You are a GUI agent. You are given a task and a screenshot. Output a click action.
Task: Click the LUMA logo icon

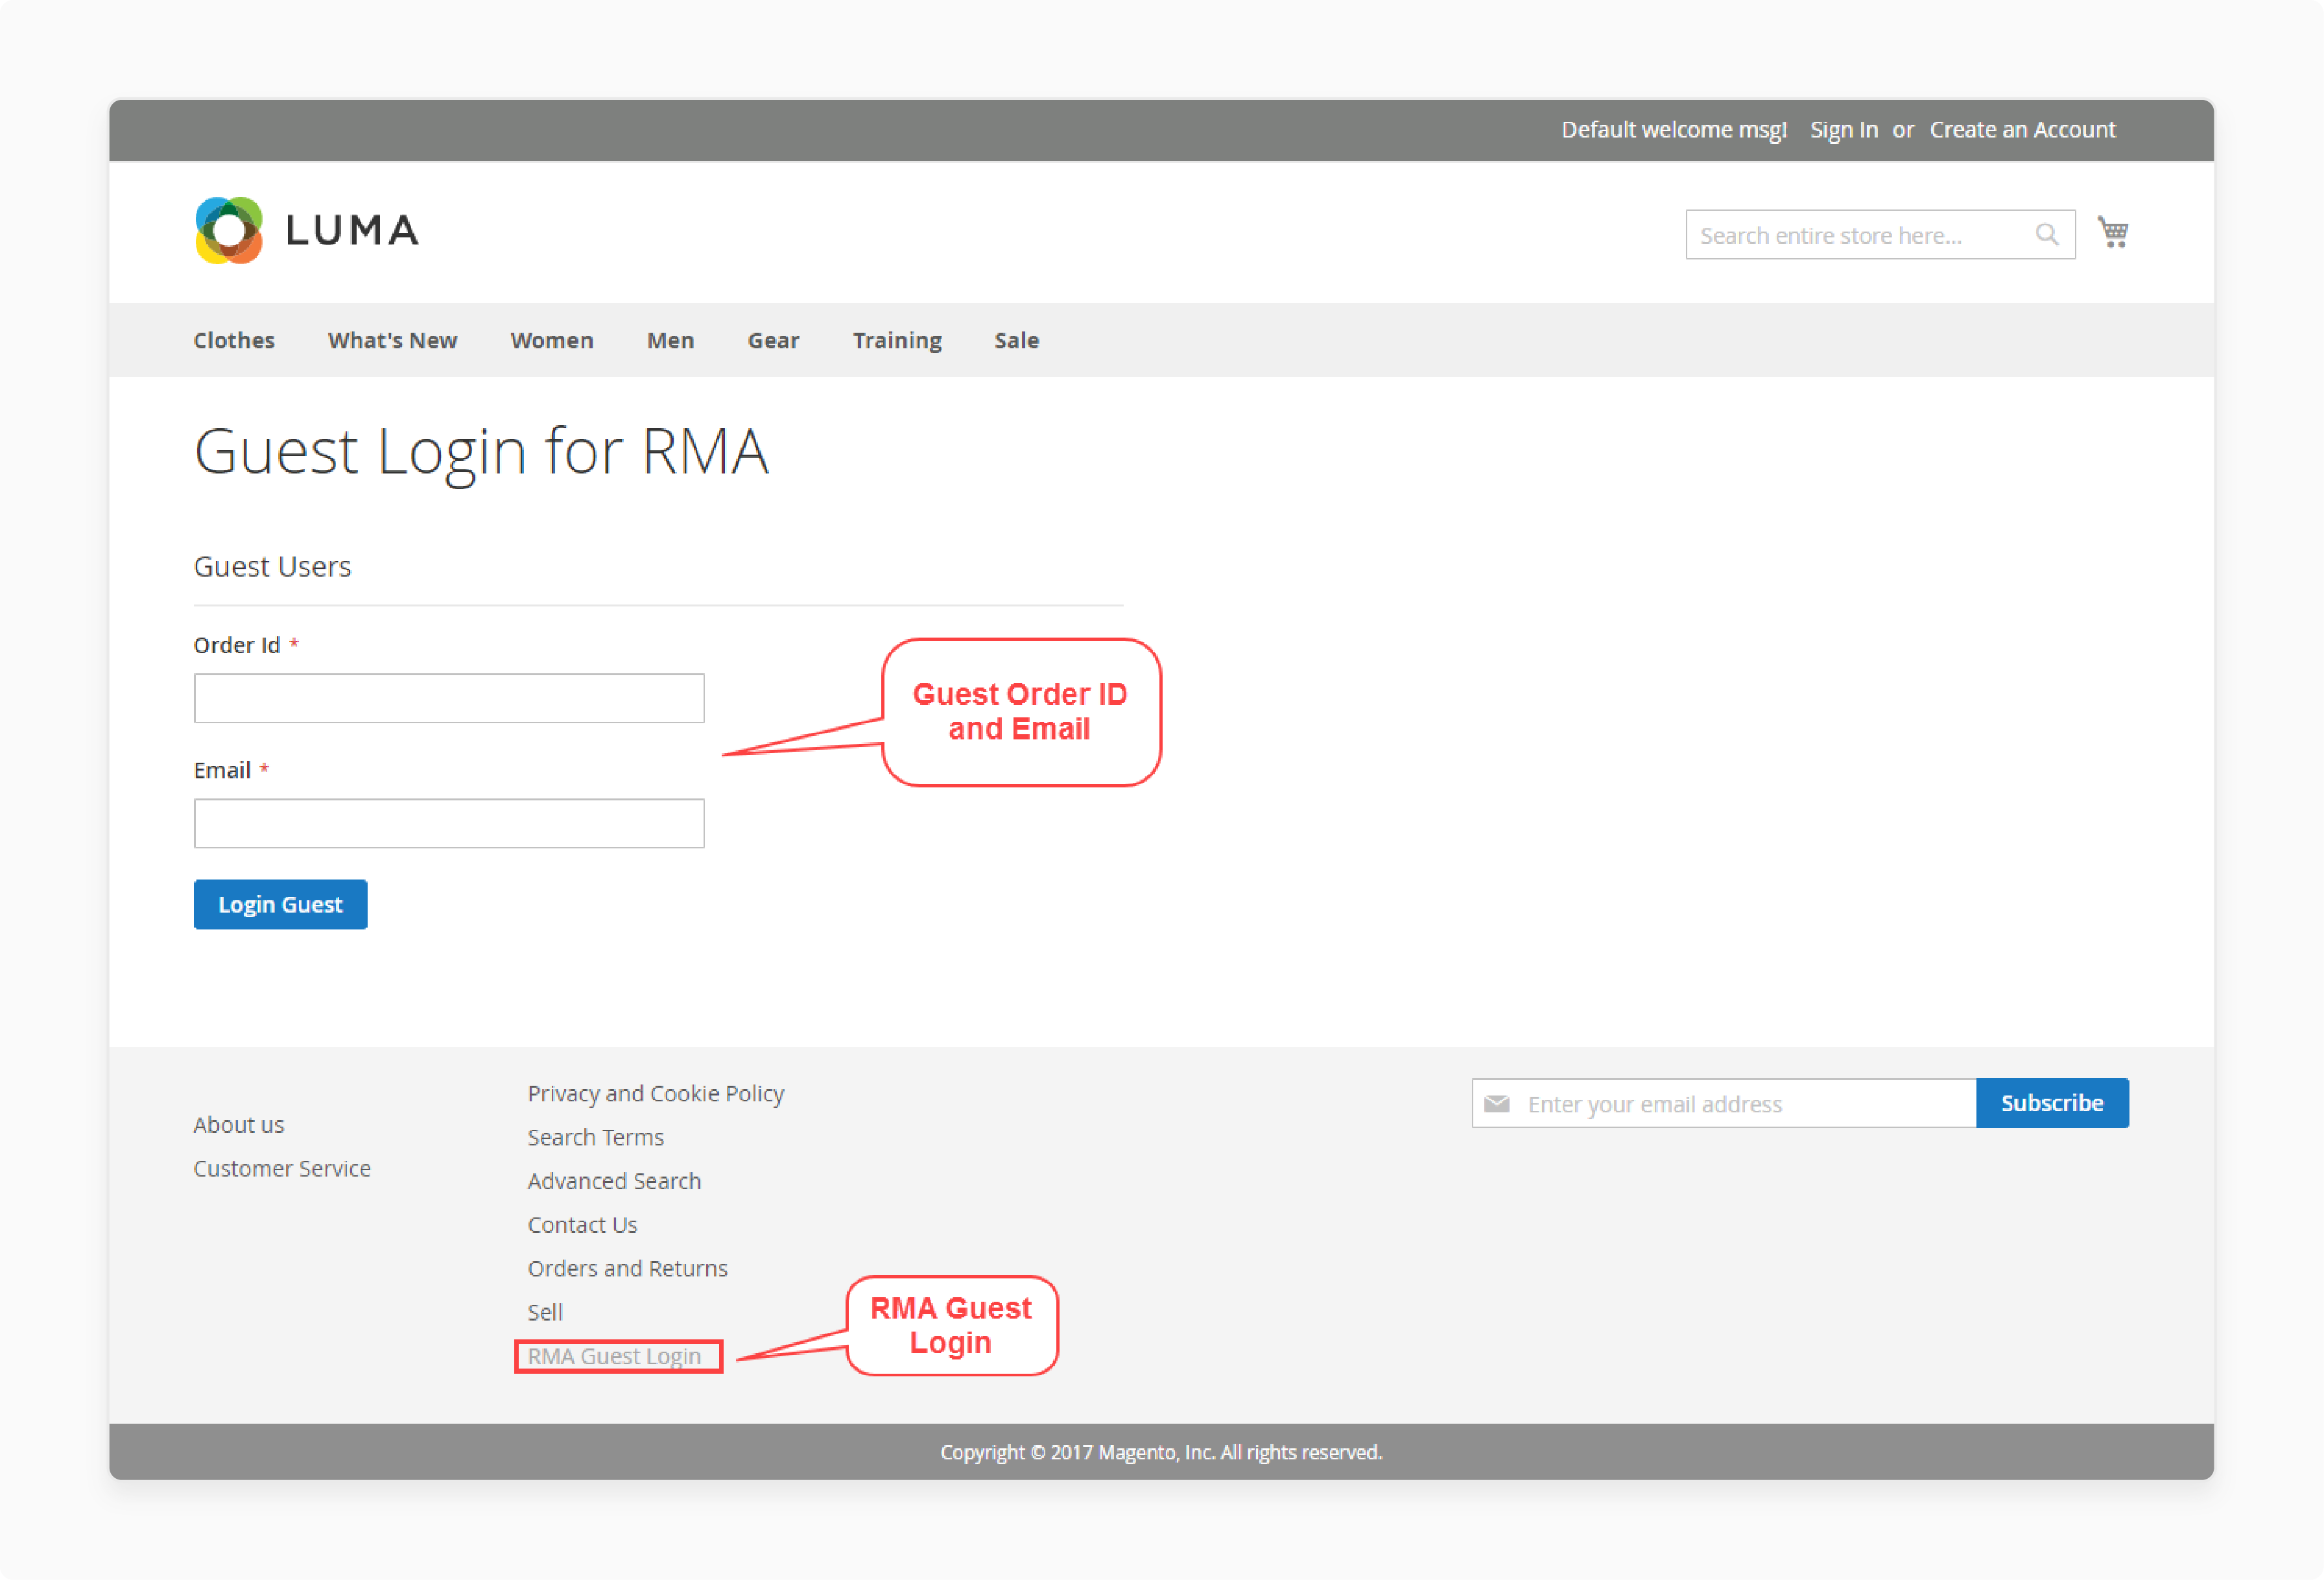tap(229, 230)
